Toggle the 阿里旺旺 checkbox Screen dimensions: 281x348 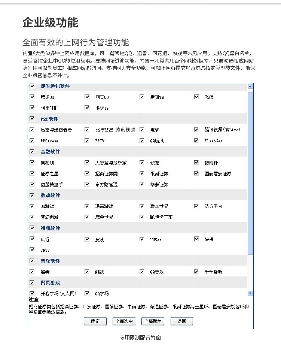coord(32,108)
